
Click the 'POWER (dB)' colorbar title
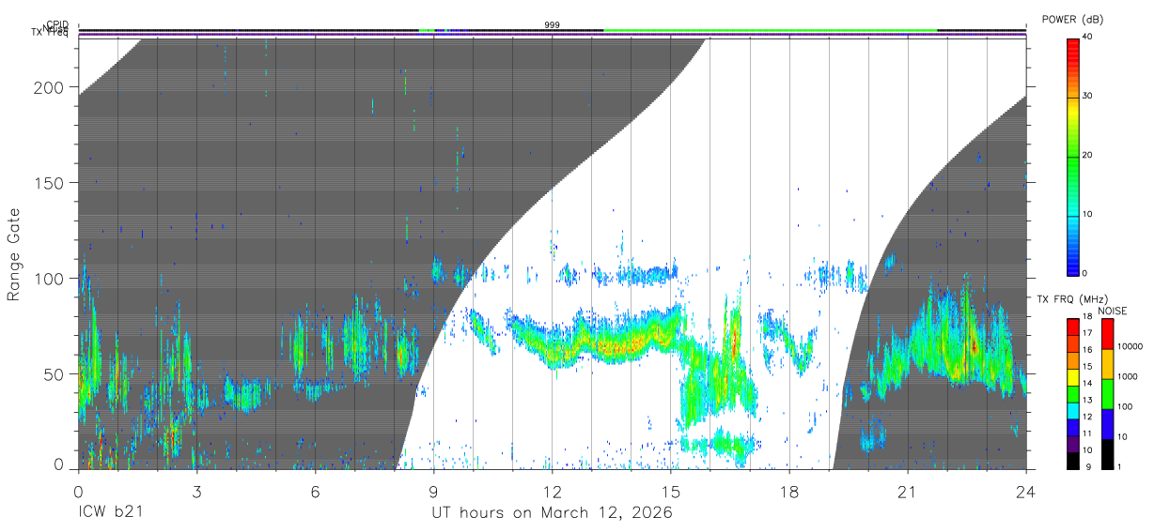coord(1072,20)
